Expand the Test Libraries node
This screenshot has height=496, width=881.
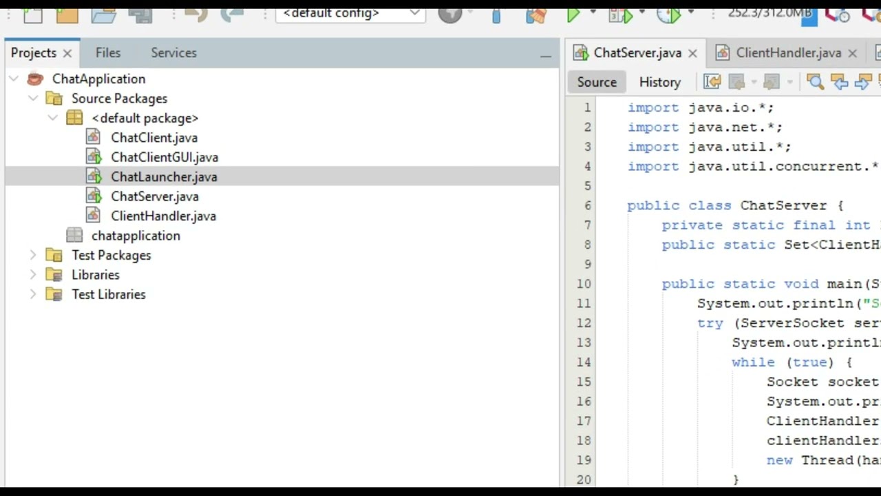pos(33,294)
